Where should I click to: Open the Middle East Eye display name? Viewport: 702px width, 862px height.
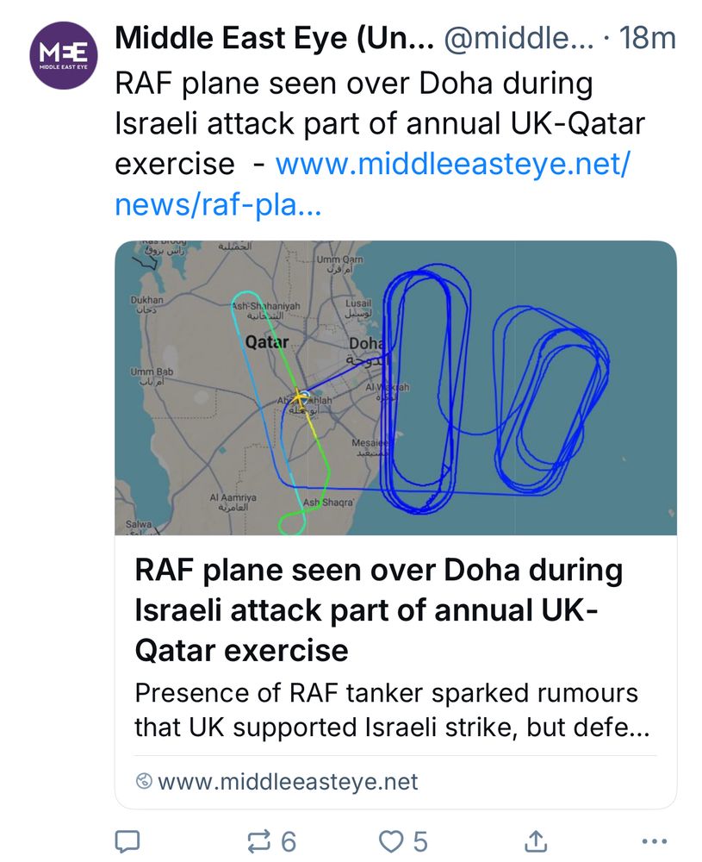[274, 39]
